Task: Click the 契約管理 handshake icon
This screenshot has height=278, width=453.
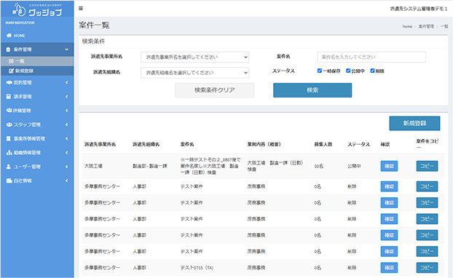Action: [9, 82]
